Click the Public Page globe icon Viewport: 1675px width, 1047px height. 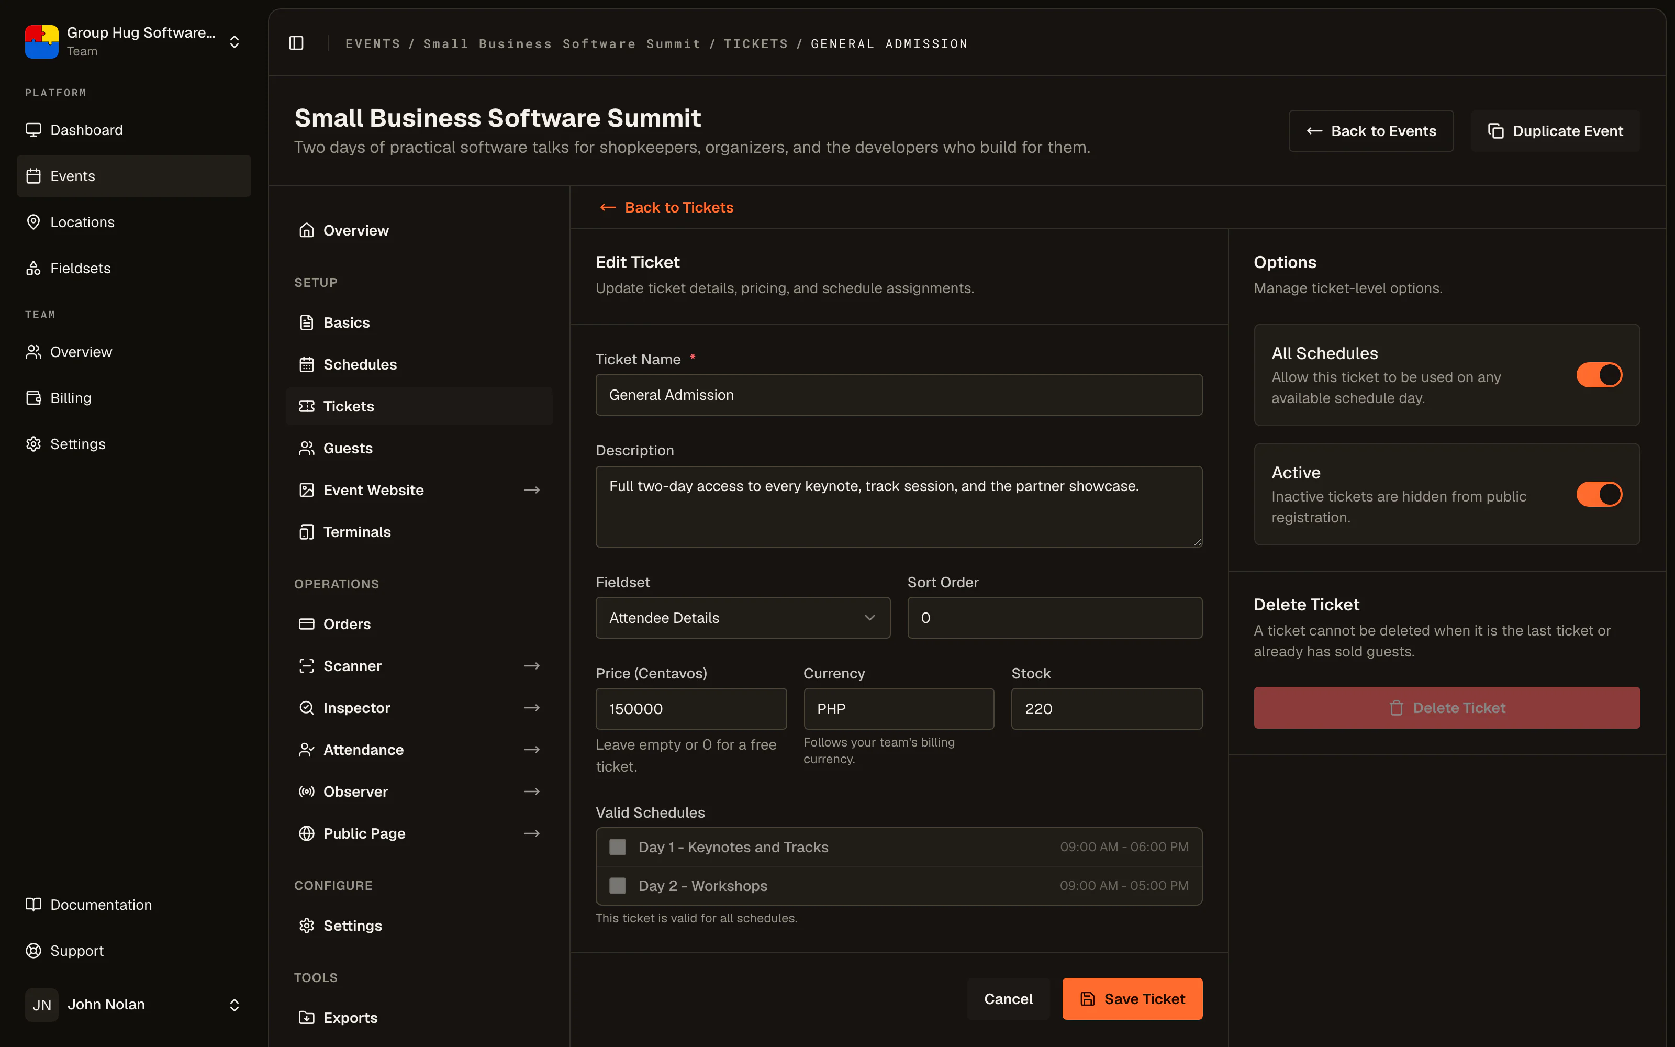pyautogui.click(x=307, y=834)
